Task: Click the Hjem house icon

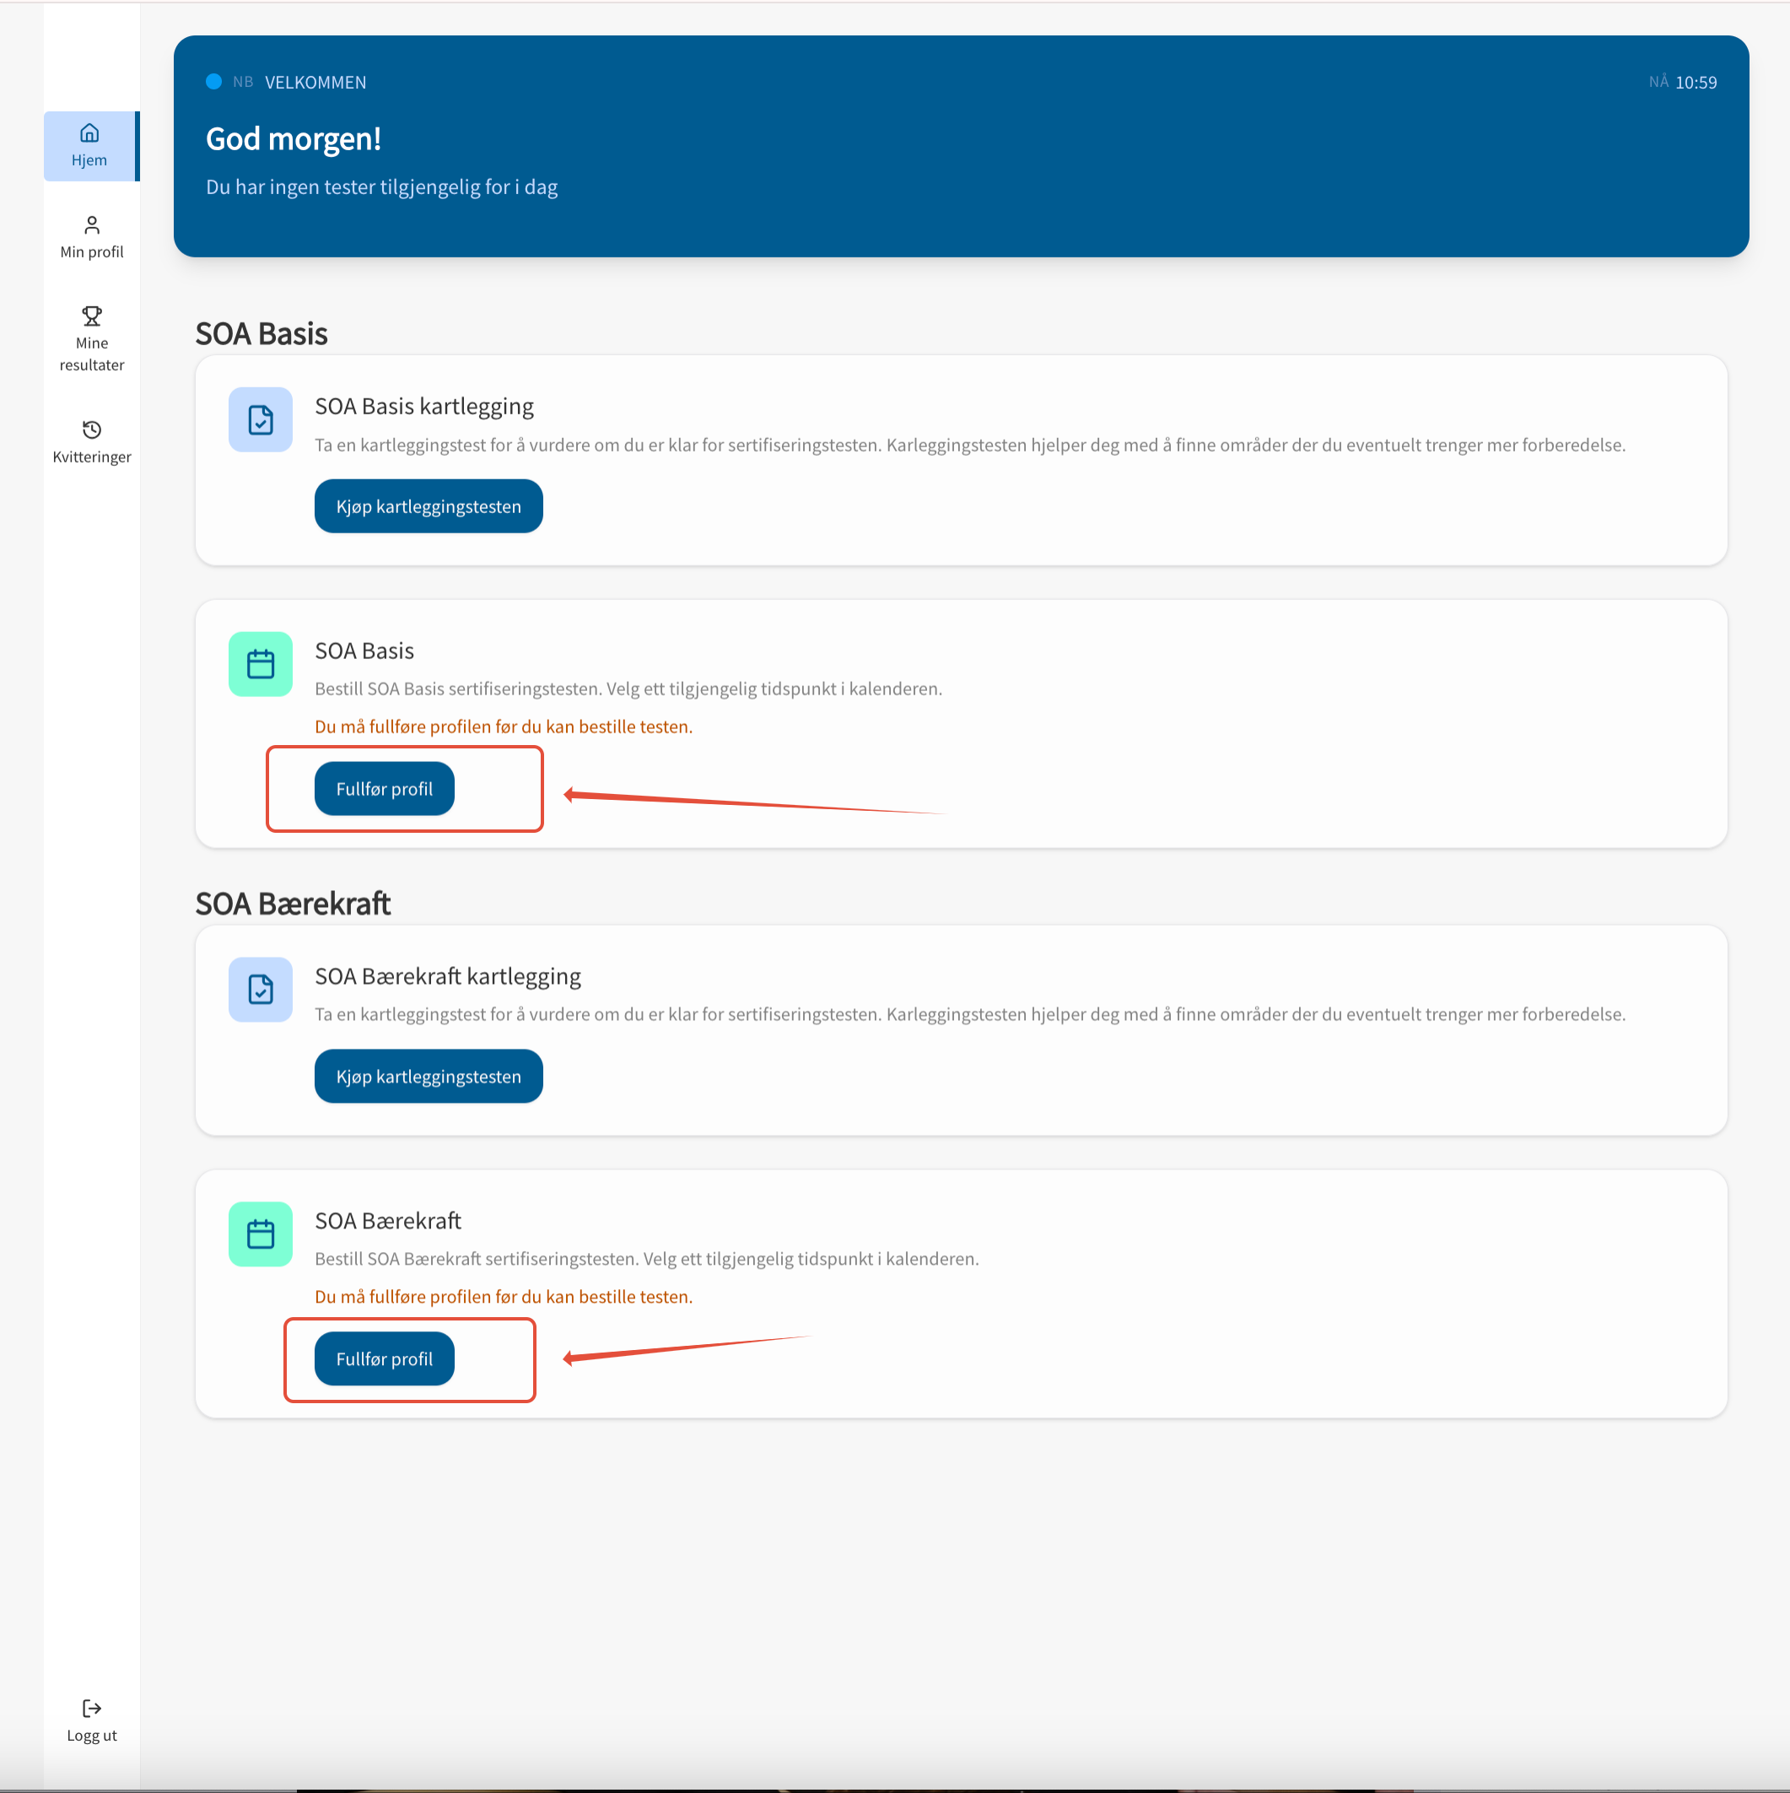Action: point(89,132)
